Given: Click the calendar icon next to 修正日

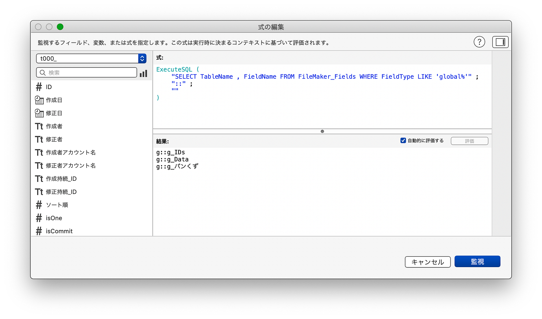Looking at the screenshot, I should click(x=39, y=113).
